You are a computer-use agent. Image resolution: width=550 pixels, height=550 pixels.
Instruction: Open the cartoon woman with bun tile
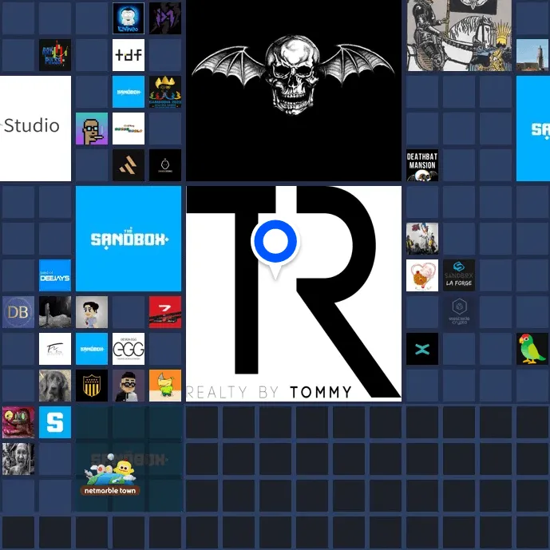(x=92, y=312)
